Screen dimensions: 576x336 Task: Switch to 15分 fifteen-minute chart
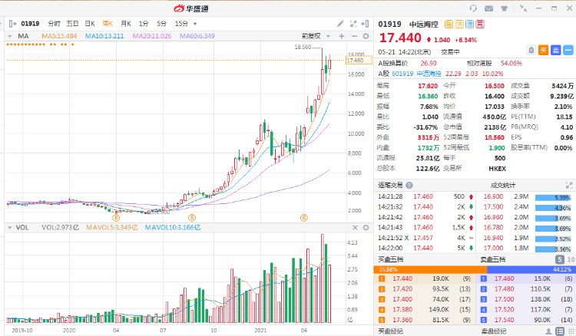point(181,24)
